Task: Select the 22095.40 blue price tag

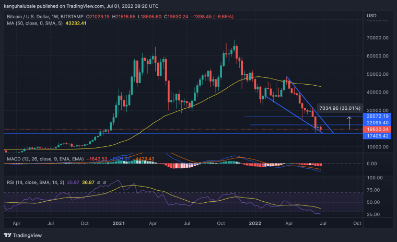Action: pyautogui.click(x=377, y=123)
